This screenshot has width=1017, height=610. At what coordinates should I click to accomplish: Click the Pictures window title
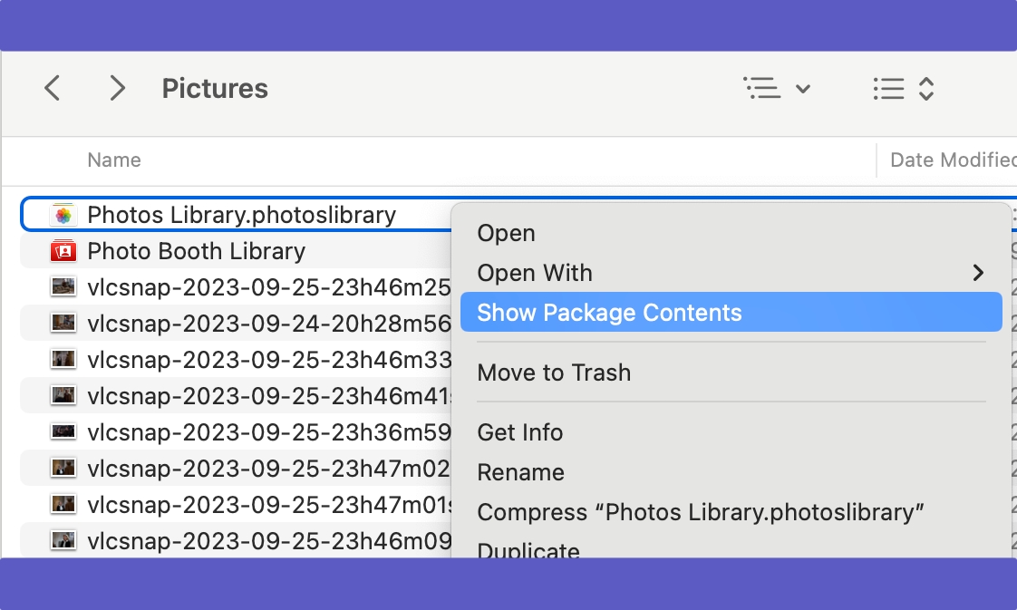click(x=215, y=88)
